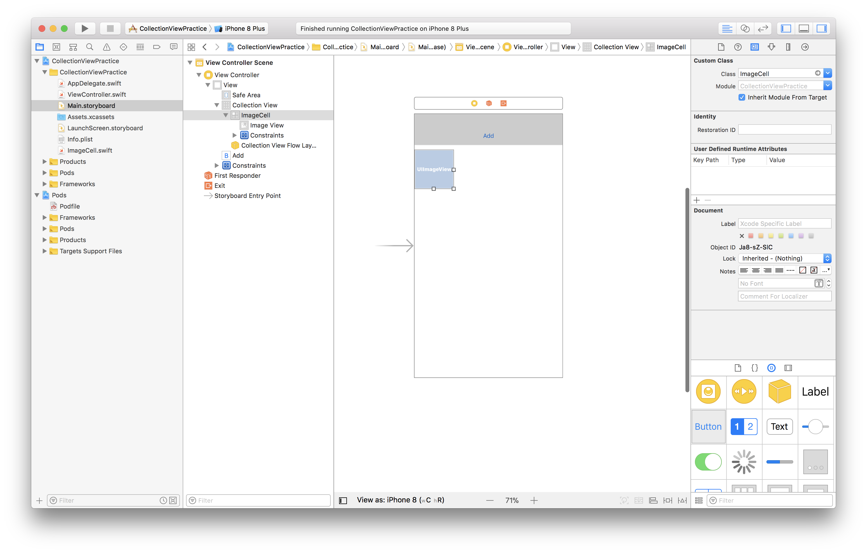
Task: Click the ProgressView UI element icon
Action: point(780,462)
